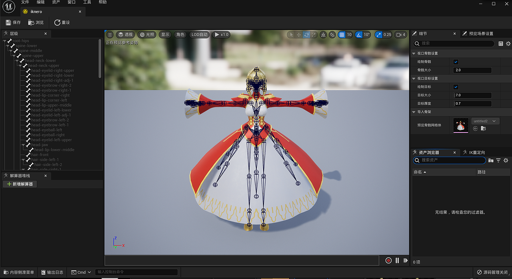The image size is (512, 279).
Task: Open the 光照 lighting mode button
Action: (147, 35)
